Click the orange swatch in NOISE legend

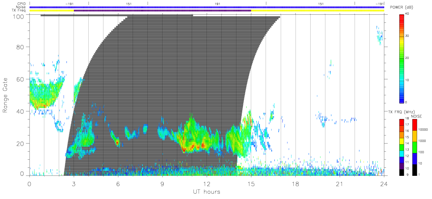pos(414,136)
